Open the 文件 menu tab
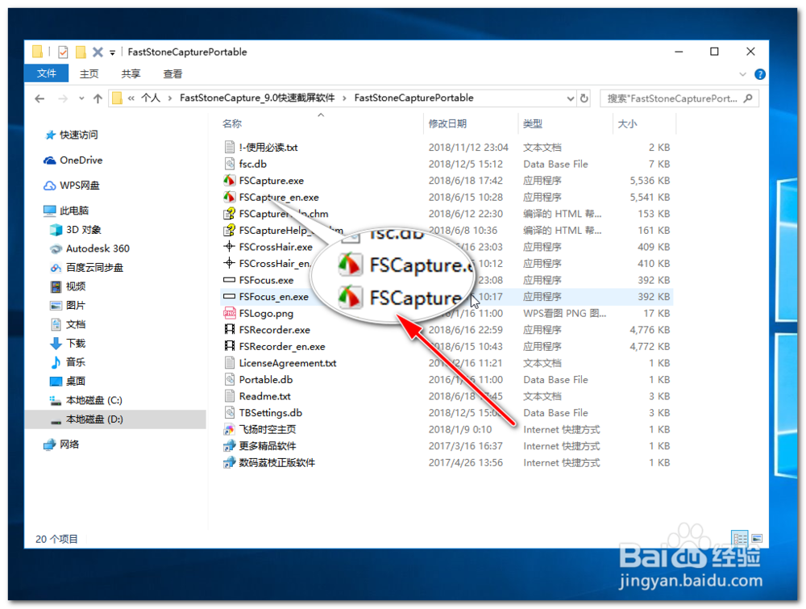This screenshot has width=806, height=609. [x=46, y=73]
